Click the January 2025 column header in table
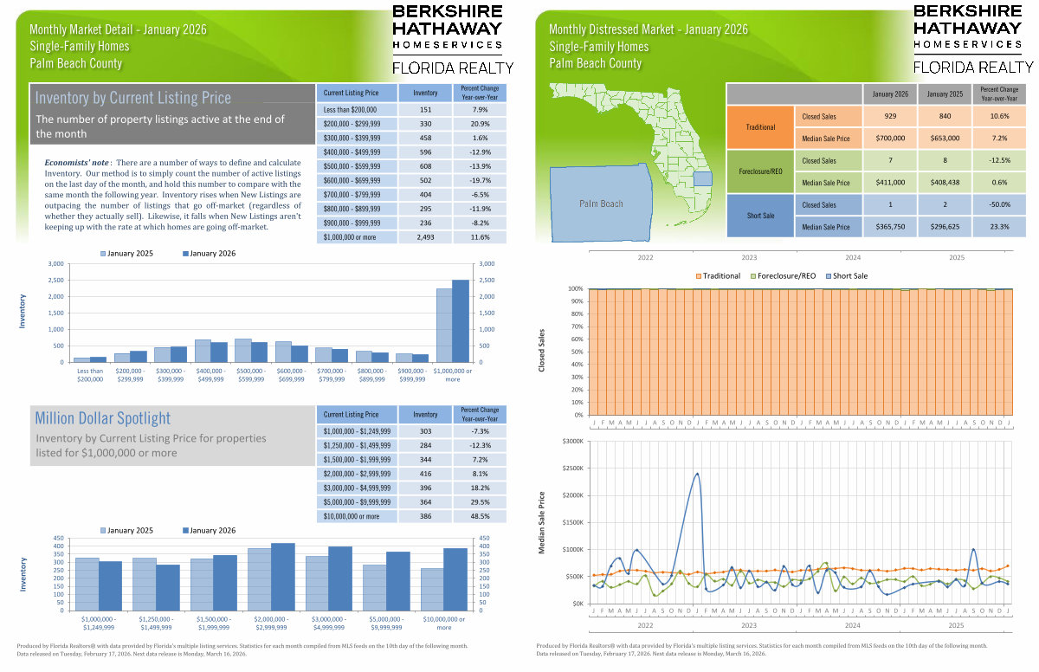The height and width of the screenshot is (672, 1039). (x=943, y=94)
